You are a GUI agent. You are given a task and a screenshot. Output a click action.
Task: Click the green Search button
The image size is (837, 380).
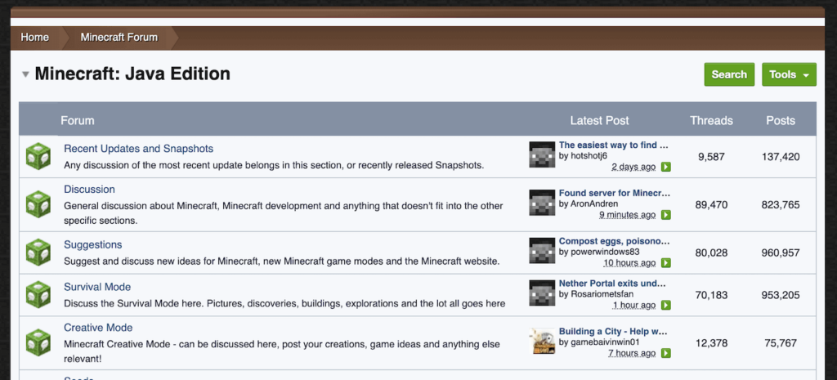[729, 74]
